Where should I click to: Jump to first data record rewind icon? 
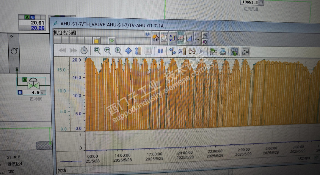pyautogui.click(x=62, y=50)
